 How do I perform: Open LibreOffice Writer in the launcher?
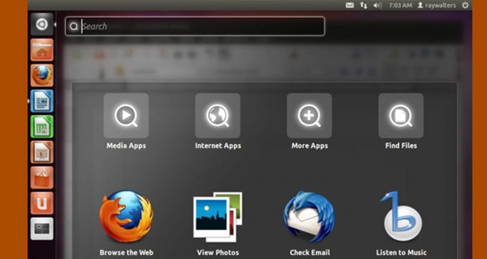click(x=42, y=101)
